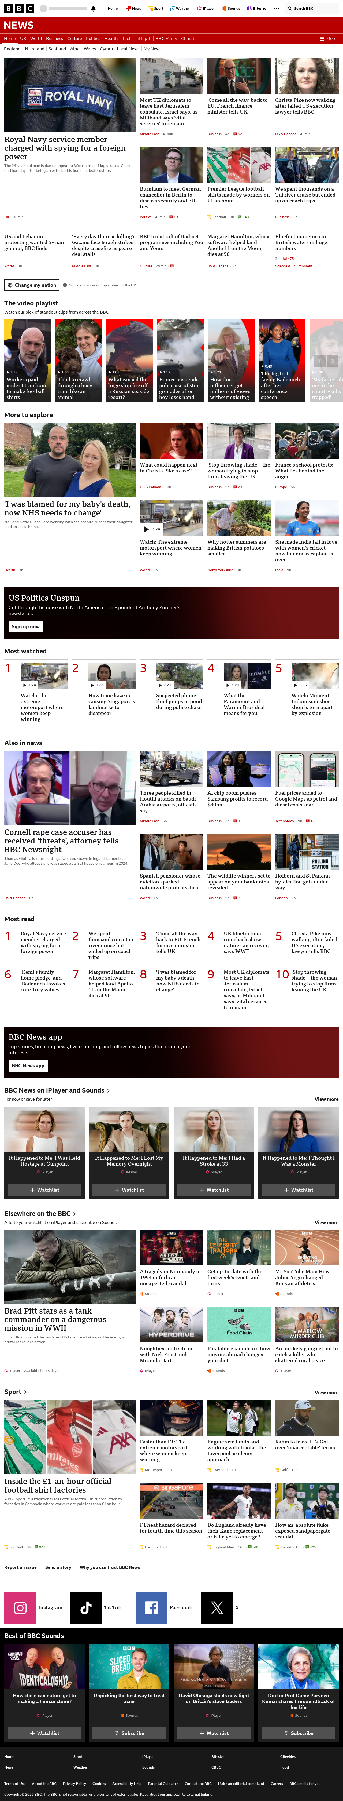Image resolution: width=343 pixels, height=1801 pixels.
Task: Open the X social icon
Action: coord(217,1607)
